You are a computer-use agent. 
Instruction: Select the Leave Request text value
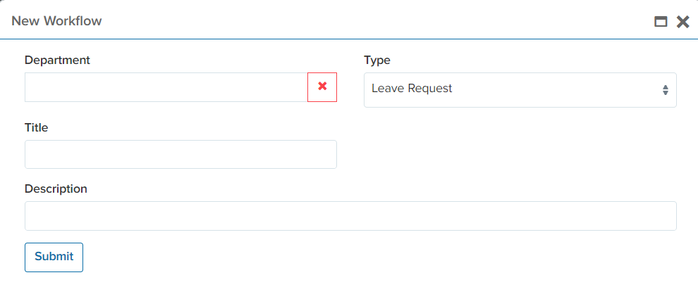[x=412, y=89]
